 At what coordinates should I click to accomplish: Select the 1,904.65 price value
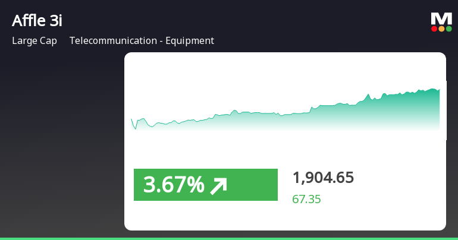[x=323, y=178]
